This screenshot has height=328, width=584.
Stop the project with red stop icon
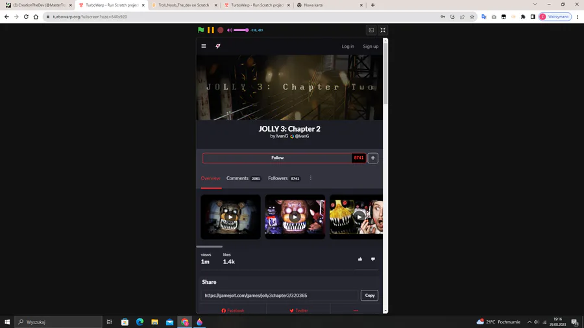[x=221, y=30]
